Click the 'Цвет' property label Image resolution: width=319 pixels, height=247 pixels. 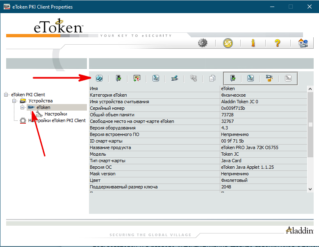point(95,180)
